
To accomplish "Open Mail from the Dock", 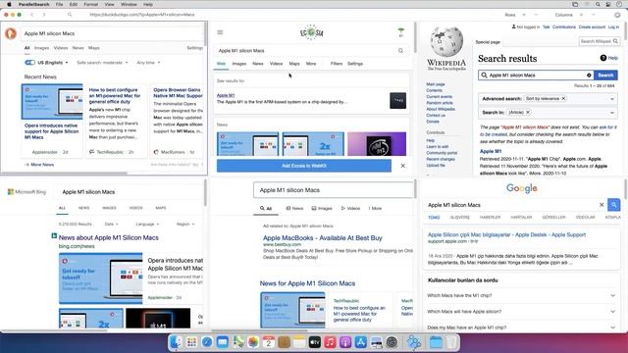I will pos(223,342).
